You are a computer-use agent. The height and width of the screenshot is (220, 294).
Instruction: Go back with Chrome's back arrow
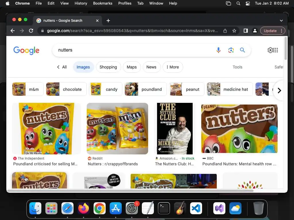click(x=13, y=31)
